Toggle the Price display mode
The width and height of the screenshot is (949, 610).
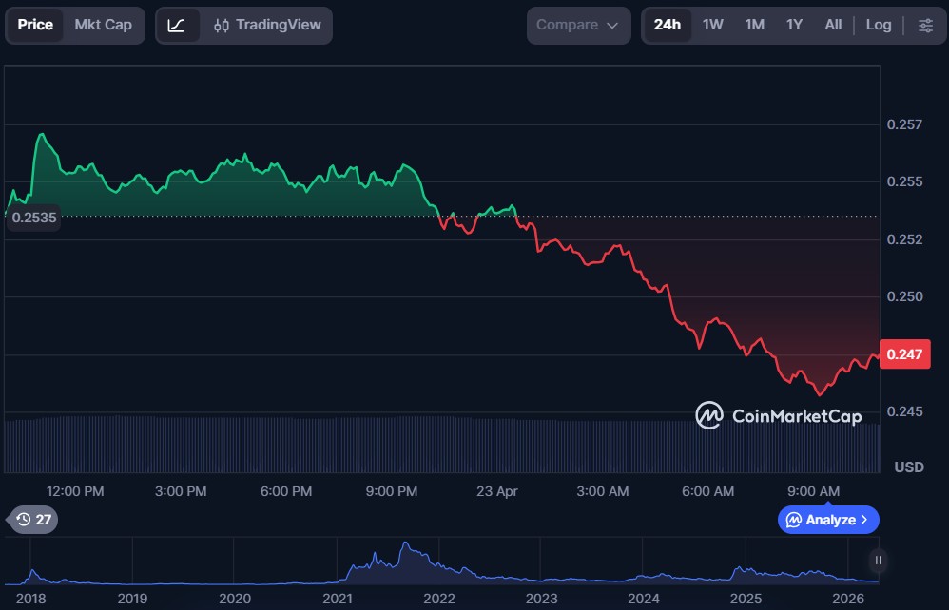point(34,25)
